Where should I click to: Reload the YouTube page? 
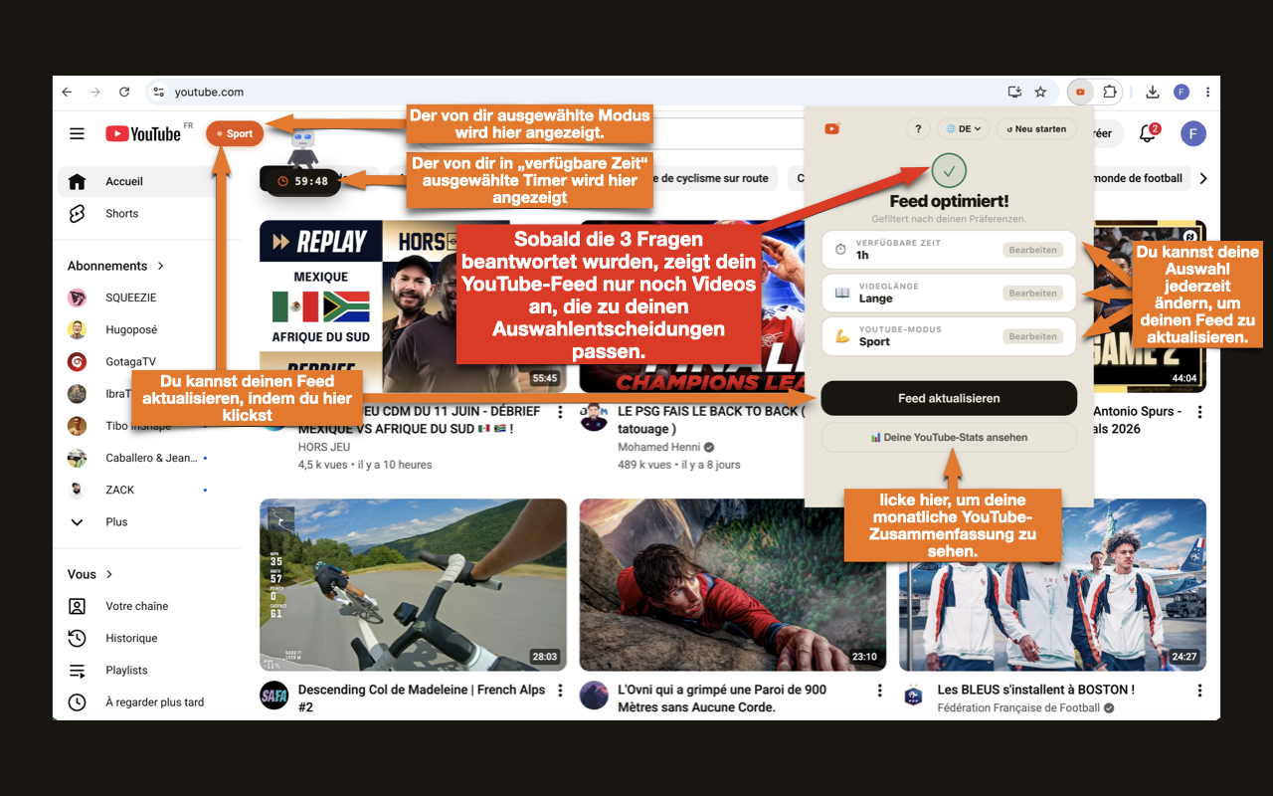pos(124,92)
